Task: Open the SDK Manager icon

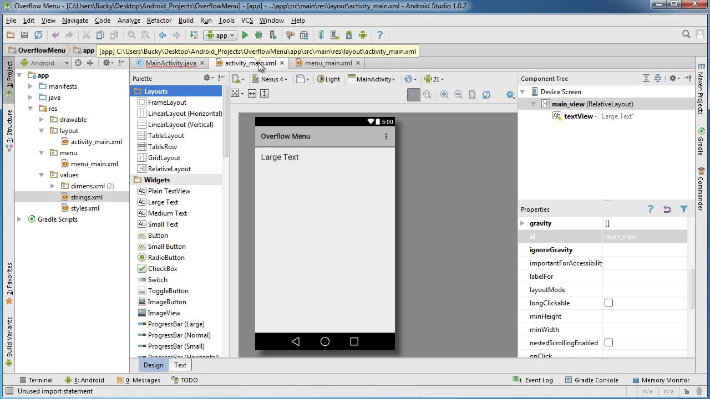Action: coord(349,35)
